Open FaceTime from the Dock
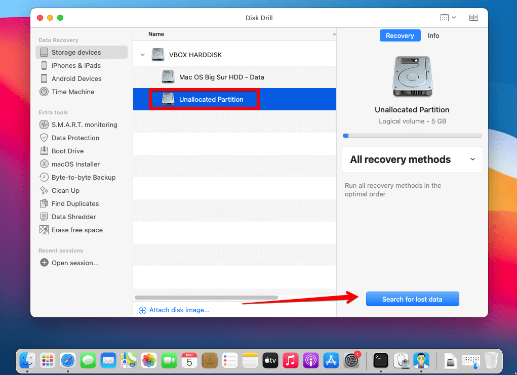The height and width of the screenshot is (375, 517). 169,360
